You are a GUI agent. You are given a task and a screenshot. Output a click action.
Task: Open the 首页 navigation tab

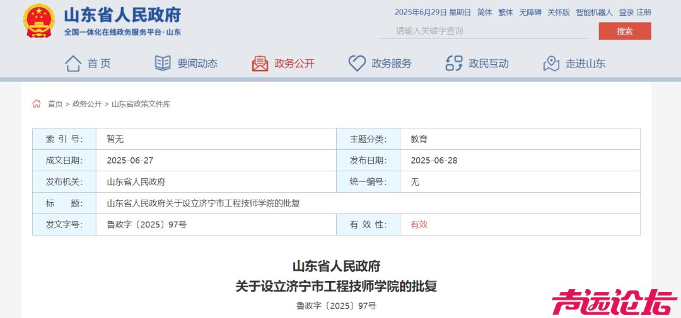(x=99, y=64)
